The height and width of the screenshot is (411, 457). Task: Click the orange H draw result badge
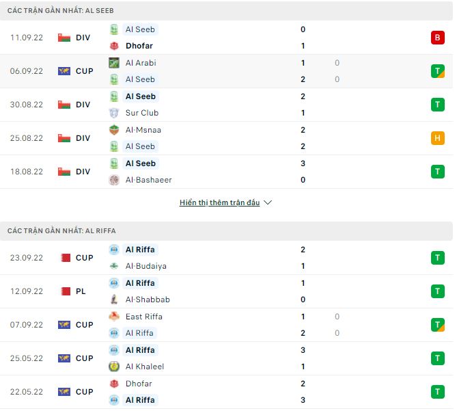click(x=437, y=138)
